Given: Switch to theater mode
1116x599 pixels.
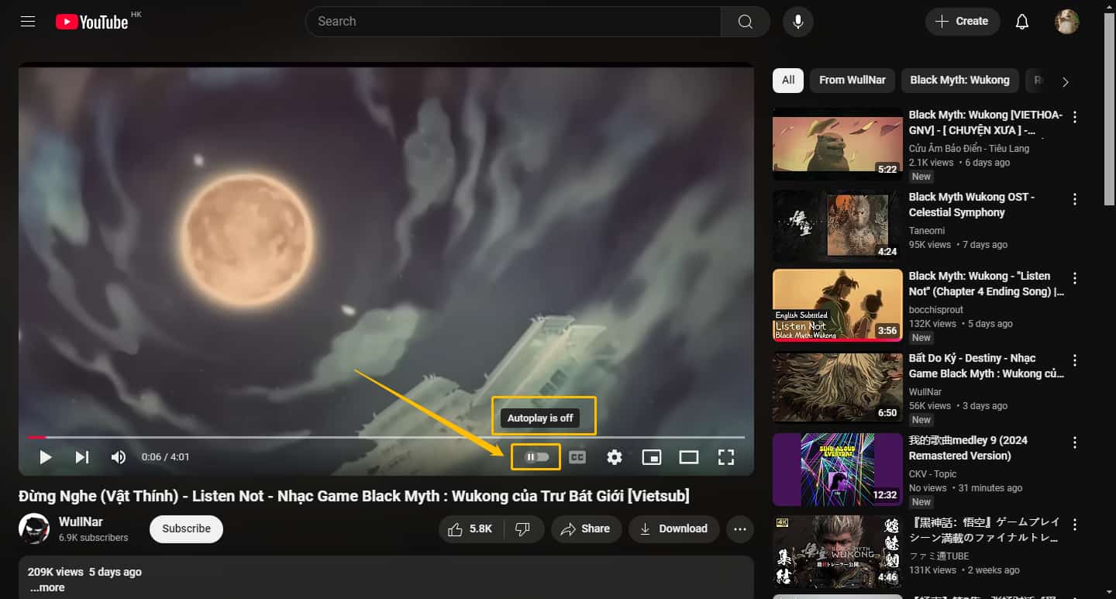Looking at the screenshot, I should click(x=689, y=457).
